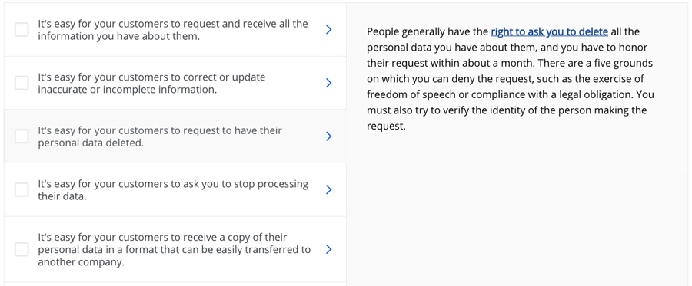The height and width of the screenshot is (286, 692).
Task: Check the box for request and receive information
Action: pyautogui.click(x=22, y=29)
